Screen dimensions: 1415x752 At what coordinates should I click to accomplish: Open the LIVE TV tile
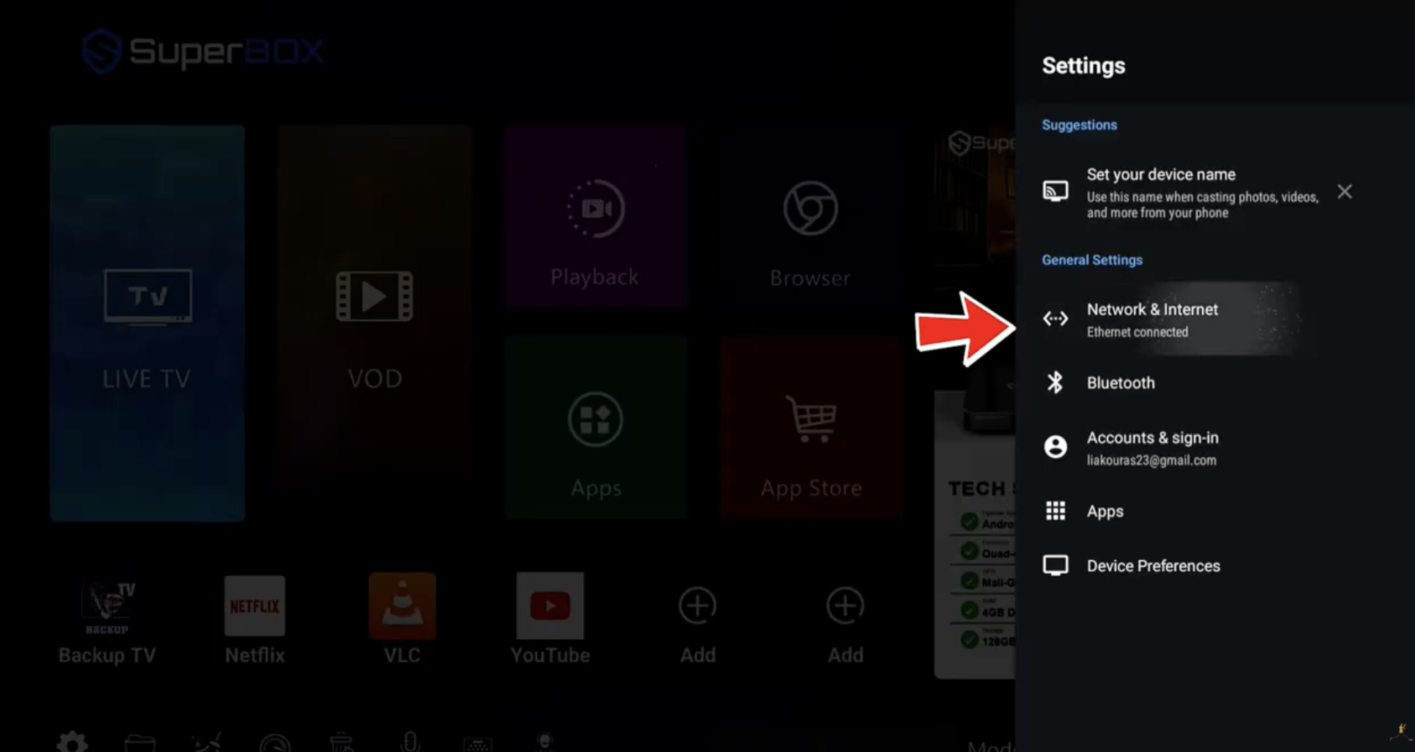click(148, 323)
